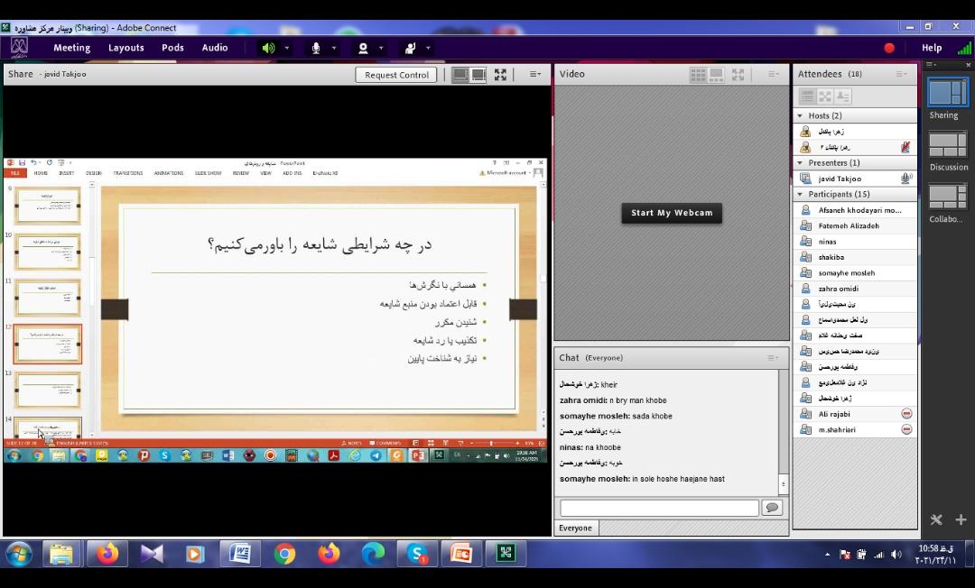Open Google Chrome from the Windows taskbar
The height and width of the screenshot is (588, 975).
(x=284, y=553)
